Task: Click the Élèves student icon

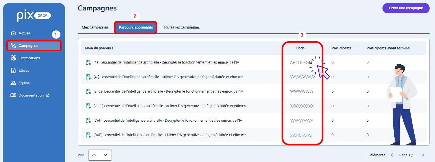Action: (x=13, y=71)
